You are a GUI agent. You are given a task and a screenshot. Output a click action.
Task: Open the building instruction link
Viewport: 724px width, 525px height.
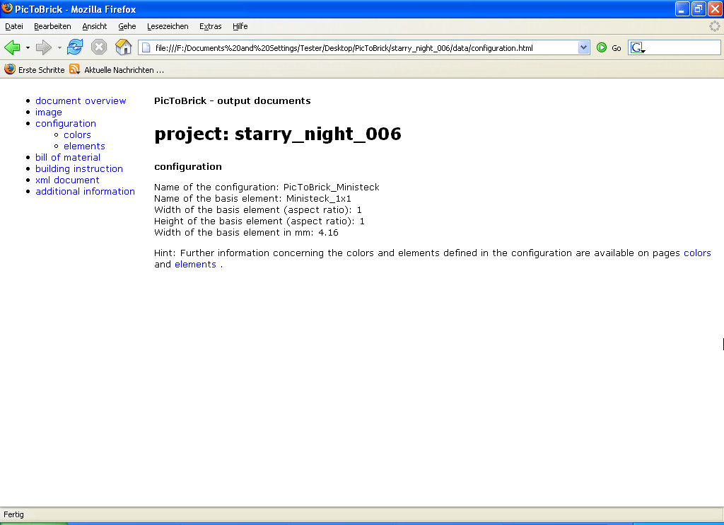(x=79, y=168)
